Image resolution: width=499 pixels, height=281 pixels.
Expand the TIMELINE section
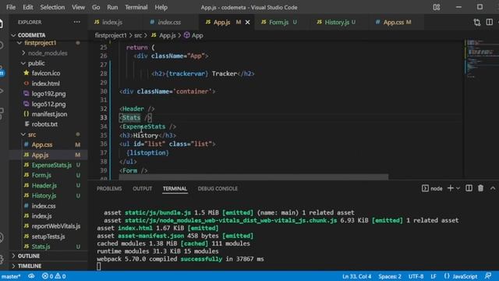[x=30, y=265]
